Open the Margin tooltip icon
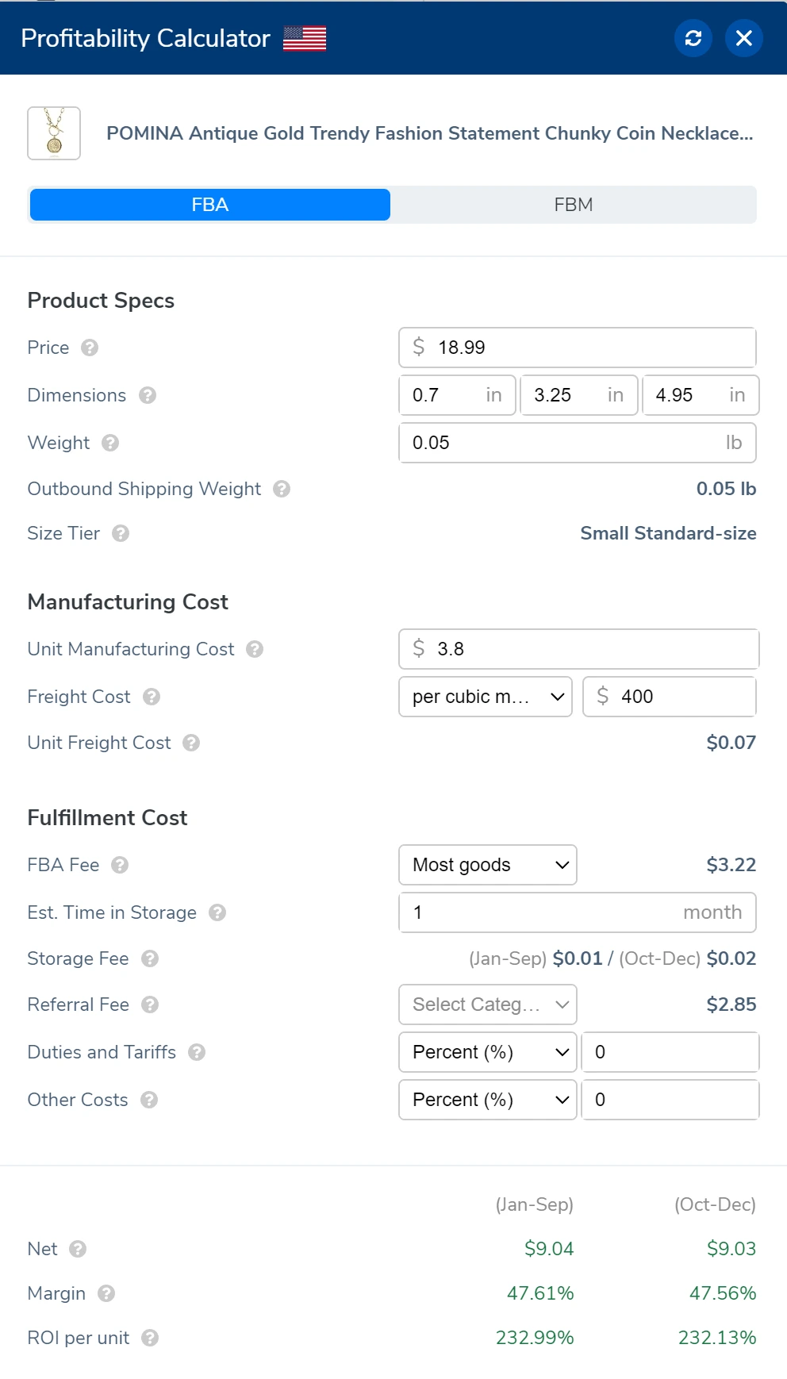 pos(105,1294)
